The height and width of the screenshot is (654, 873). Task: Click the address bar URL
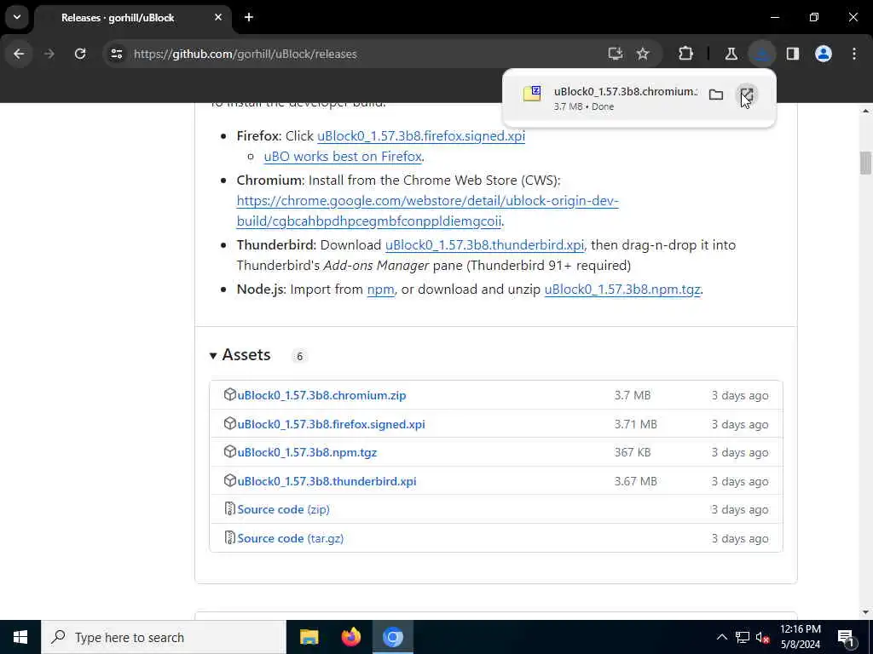tap(245, 54)
